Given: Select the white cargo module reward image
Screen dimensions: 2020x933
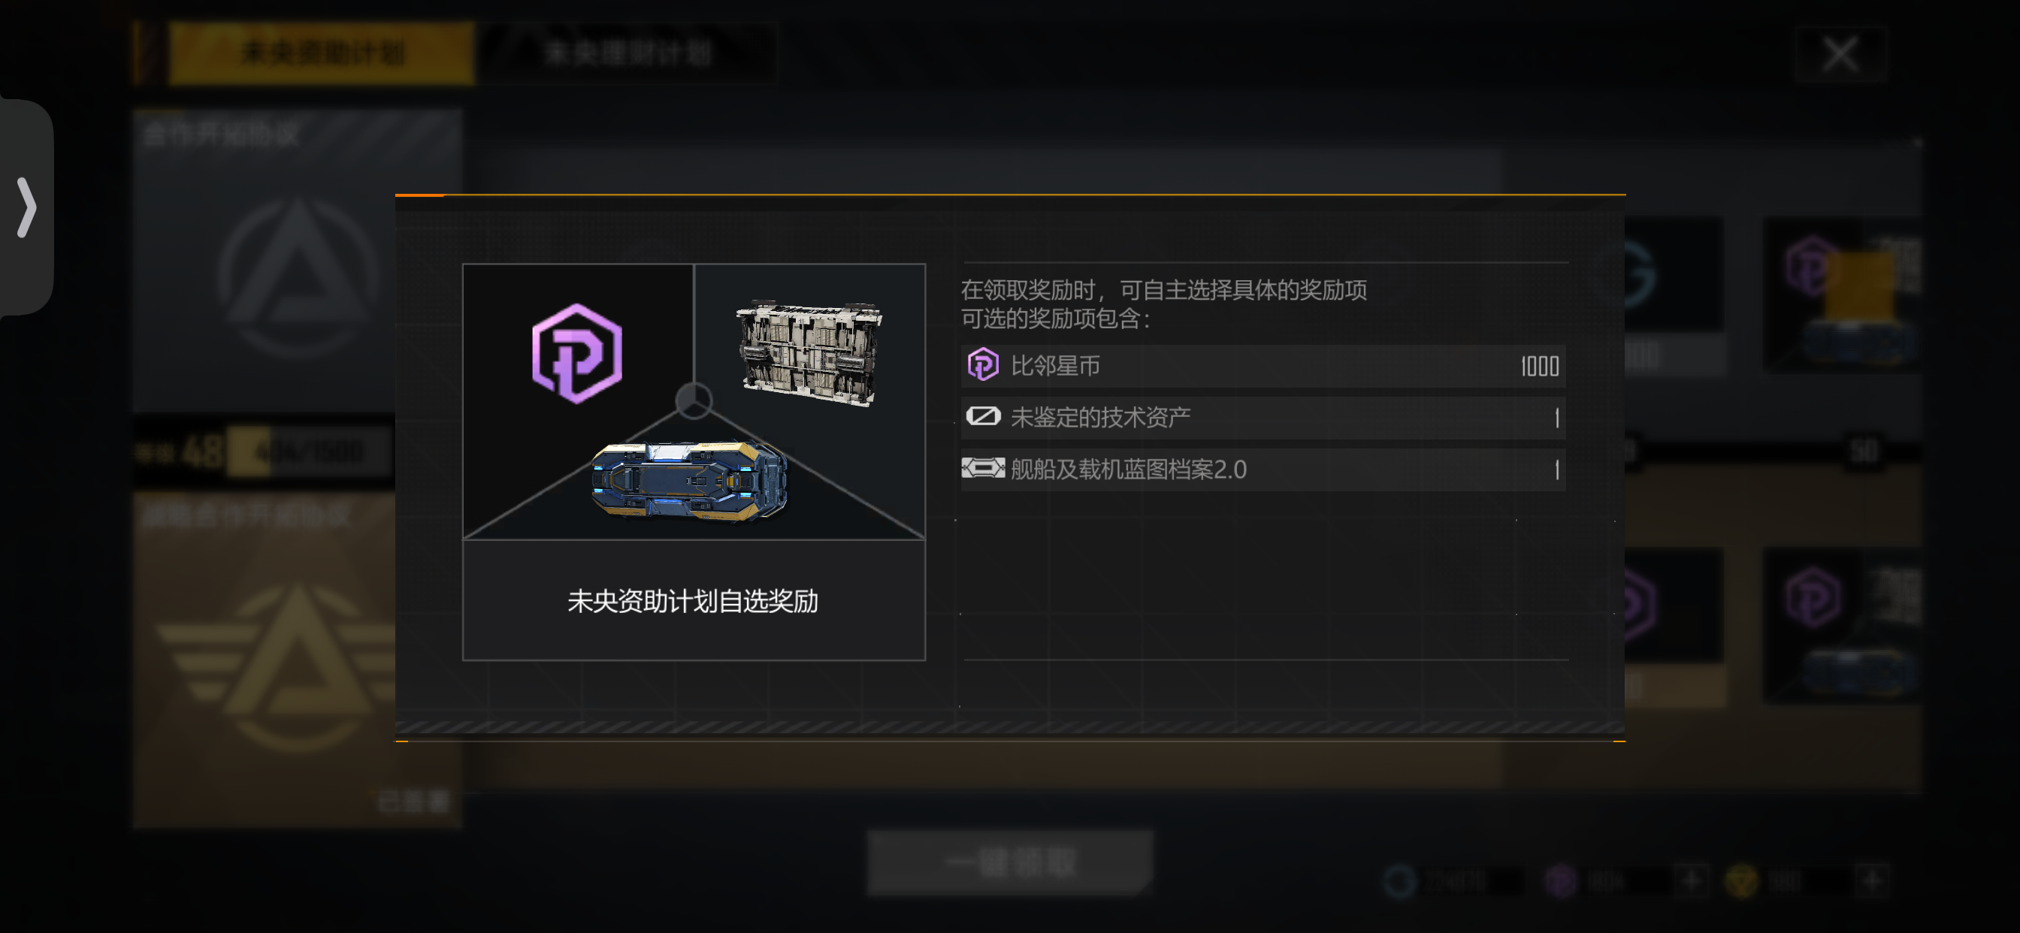Looking at the screenshot, I should coord(809,352).
